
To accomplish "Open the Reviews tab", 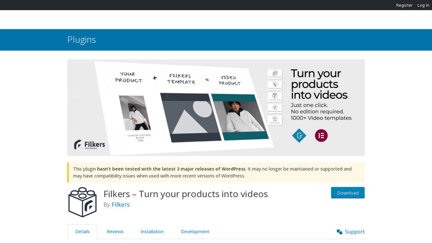I will coord(115,232).
